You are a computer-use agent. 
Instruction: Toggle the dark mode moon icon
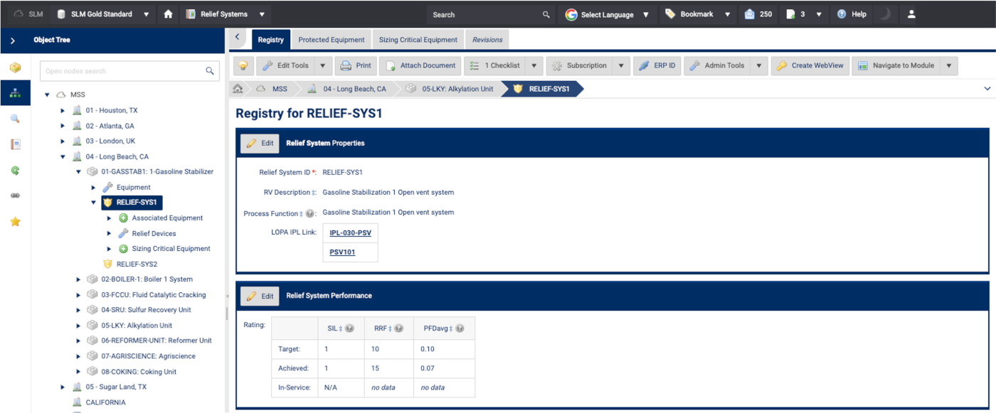pos(884,14)
